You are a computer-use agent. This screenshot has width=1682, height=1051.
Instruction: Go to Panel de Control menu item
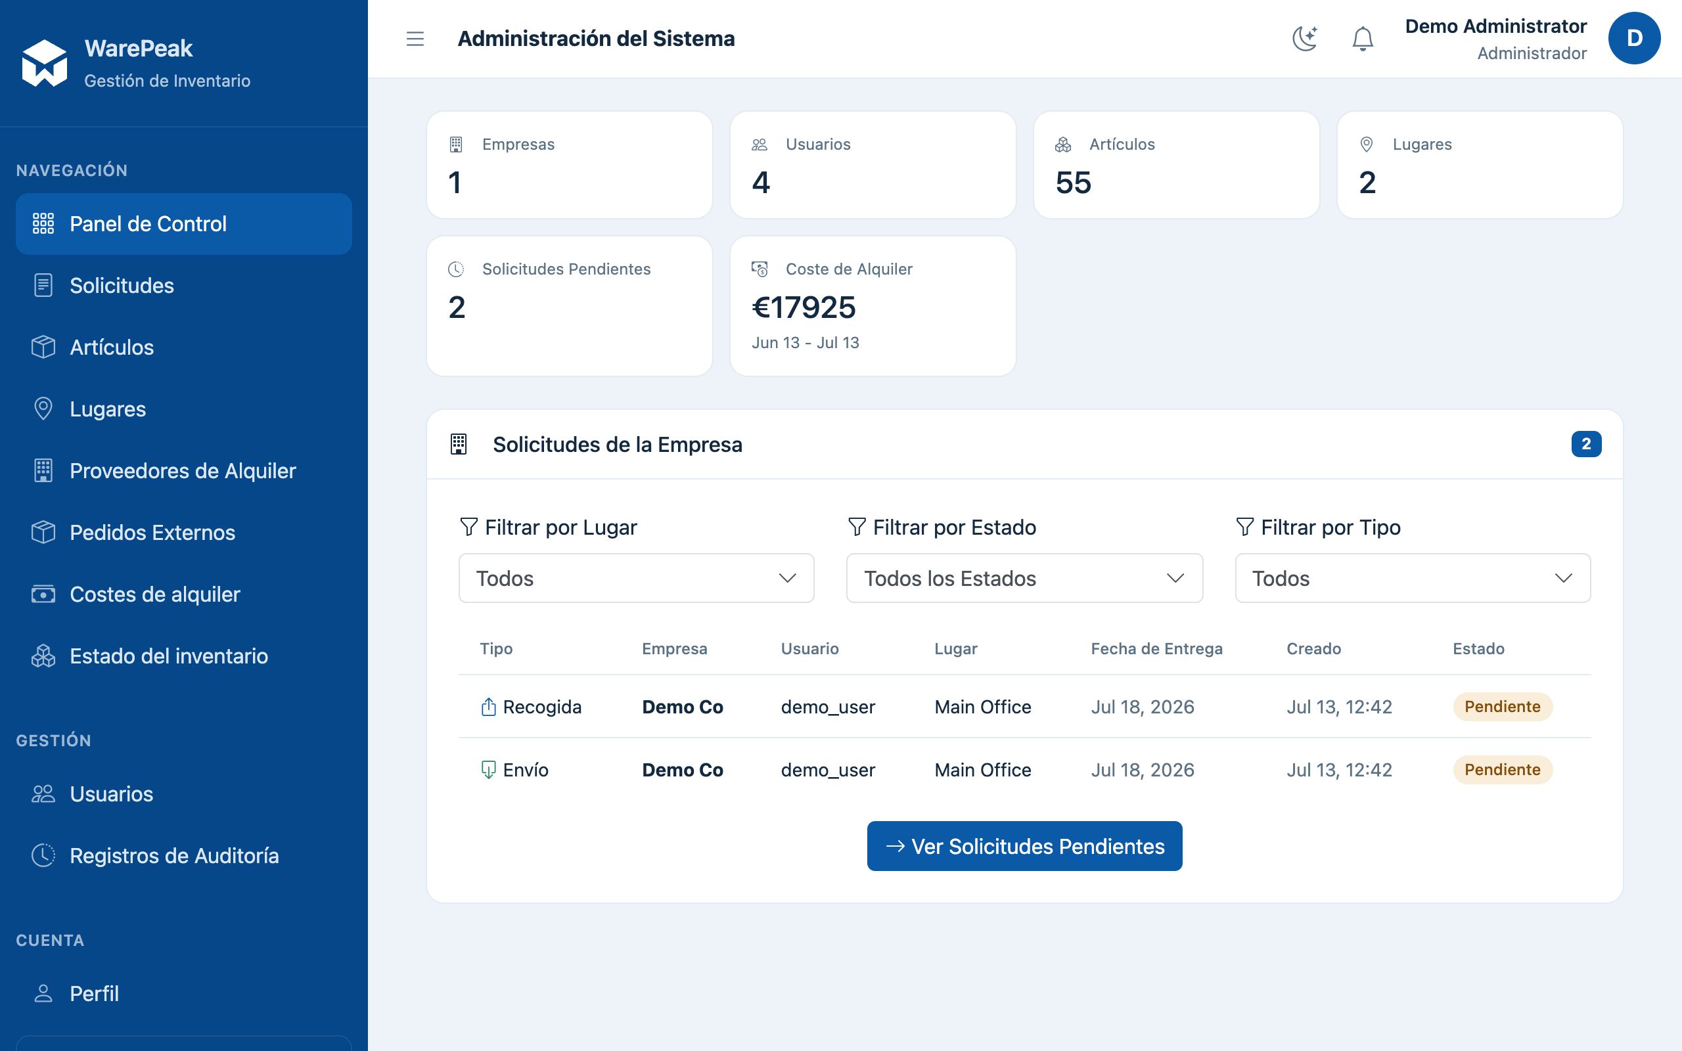[x=183, y=224]
